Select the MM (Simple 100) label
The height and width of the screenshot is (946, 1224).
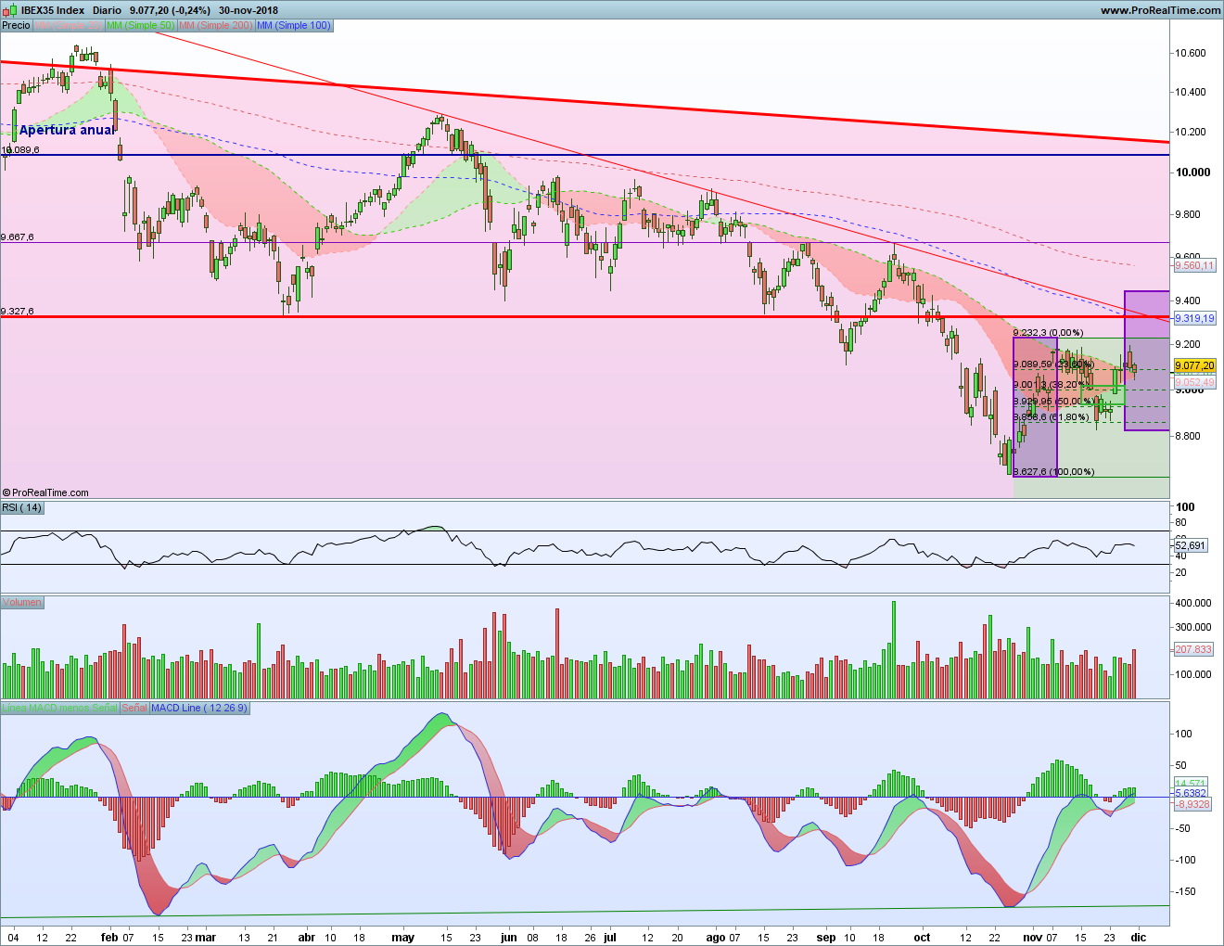point(293,25)
